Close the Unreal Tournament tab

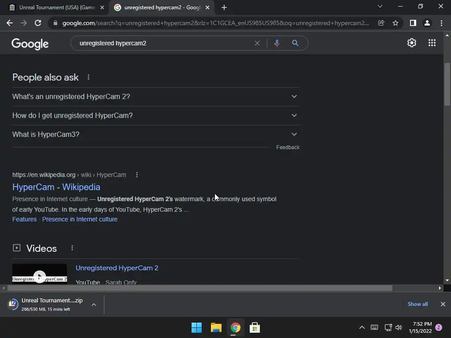click(102, 7)
